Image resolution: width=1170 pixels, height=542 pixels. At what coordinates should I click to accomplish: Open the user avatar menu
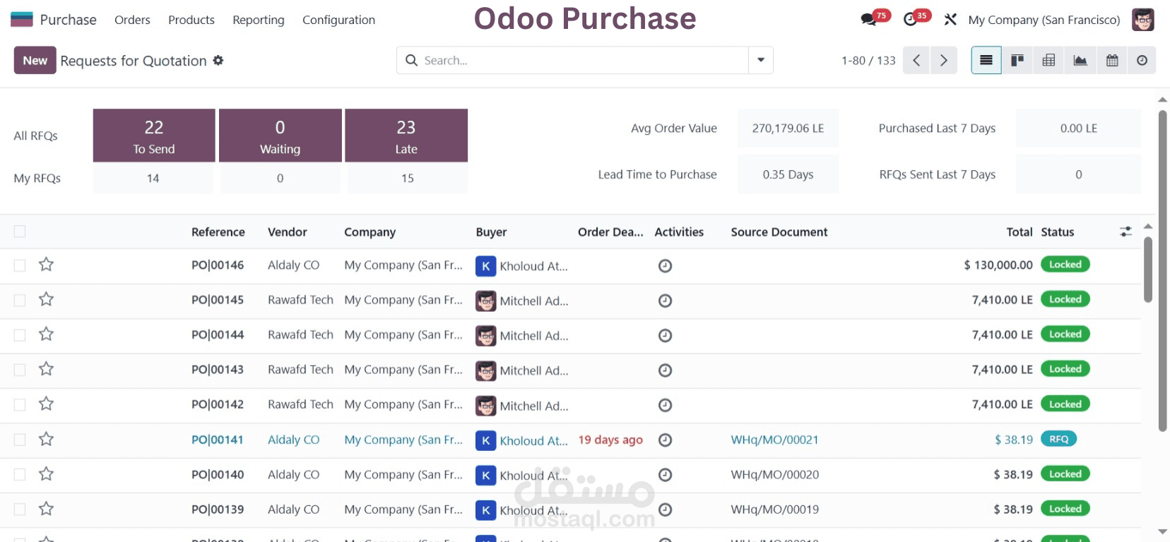(1142, 20)
